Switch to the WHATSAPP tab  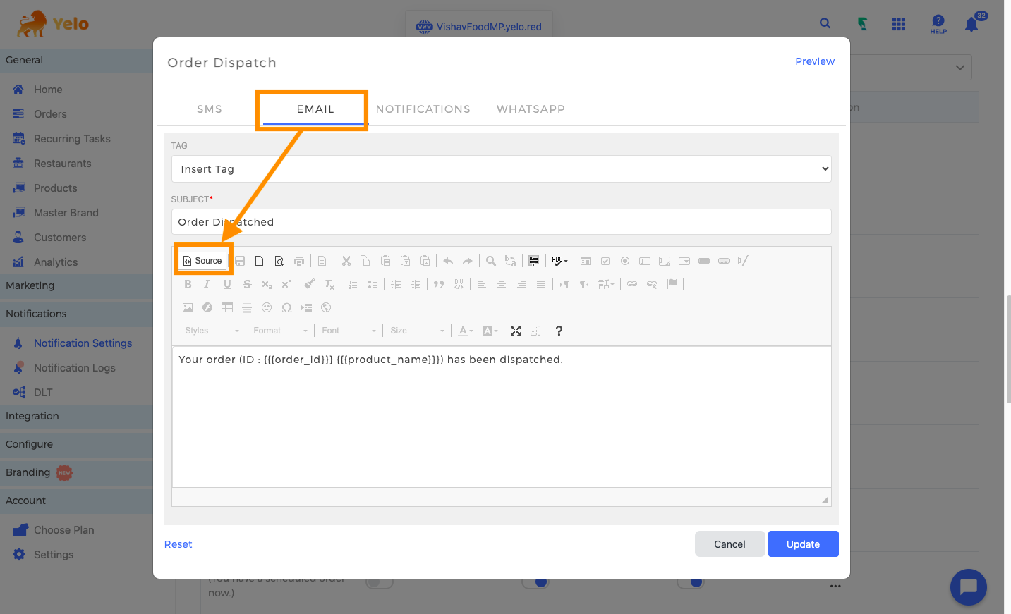click(x=531, y=109)
